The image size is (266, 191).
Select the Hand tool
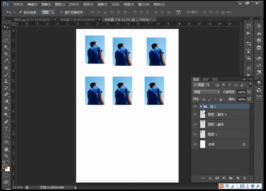pos(6,150)
